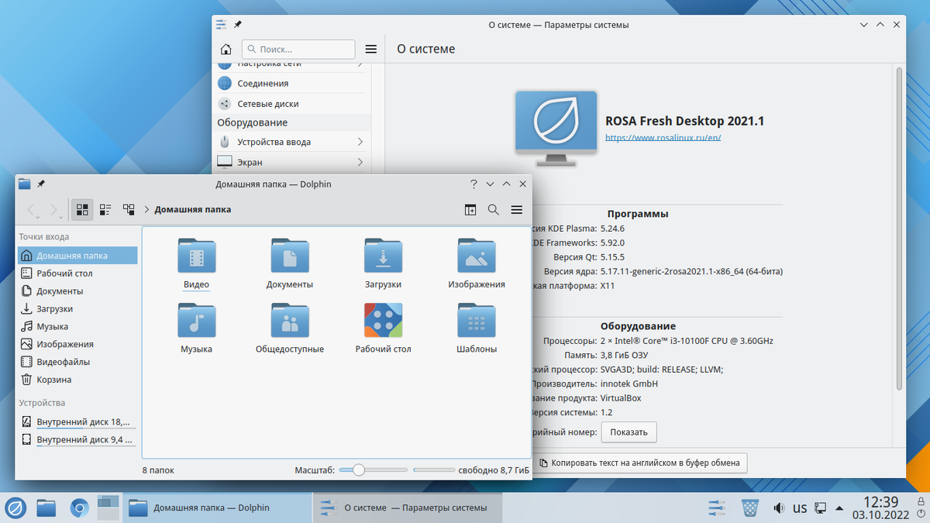Viewport: 930px width, 523px height.
Task: Launch Chromium browser from taskbar
Action: [x=79, y=508]
